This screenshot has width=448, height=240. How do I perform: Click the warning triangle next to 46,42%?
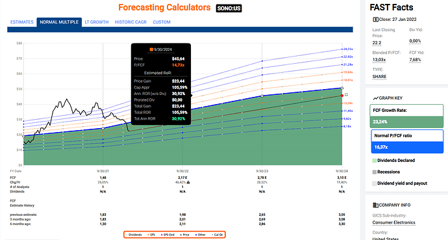[x=188, y=182]
